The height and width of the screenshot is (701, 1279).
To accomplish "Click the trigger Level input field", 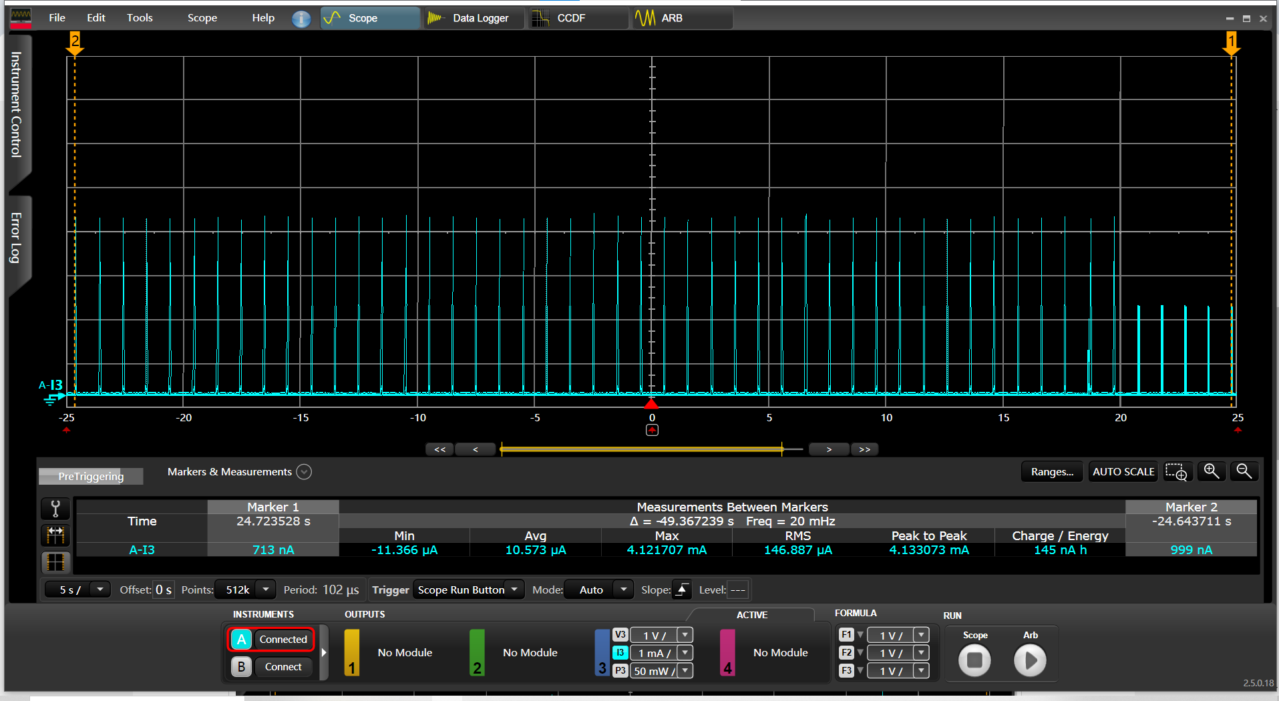I will 737,590.
